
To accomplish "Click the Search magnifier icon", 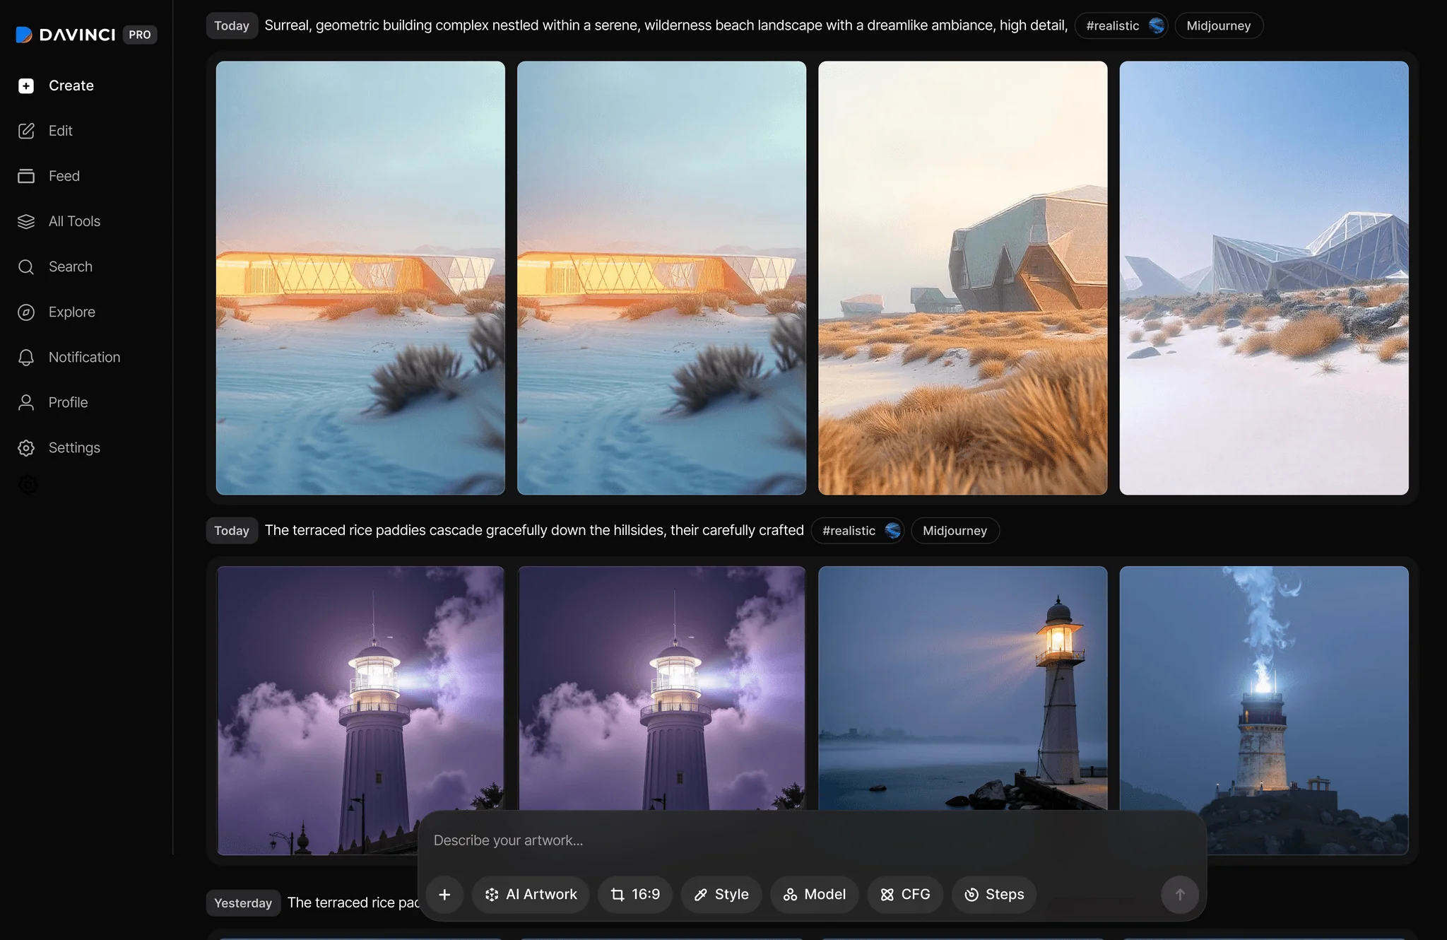I will [26, 266].
